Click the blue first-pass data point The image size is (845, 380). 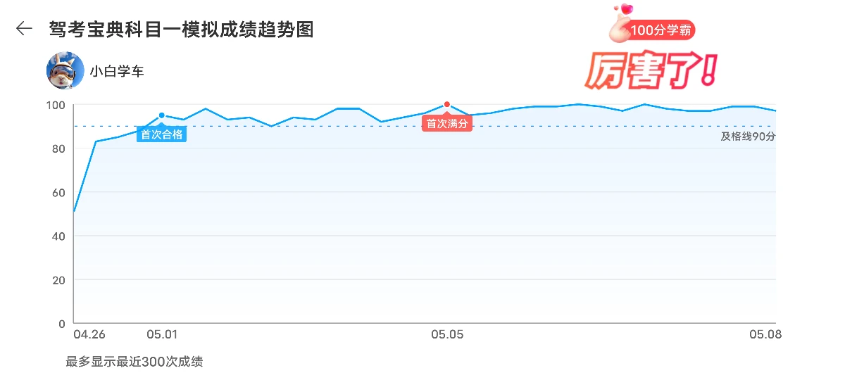click(161, 115)
